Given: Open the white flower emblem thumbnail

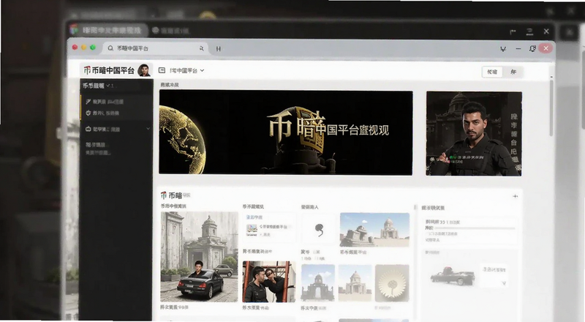Looking at the screenshot, I should pyautogui.click(x=392, y=282).
